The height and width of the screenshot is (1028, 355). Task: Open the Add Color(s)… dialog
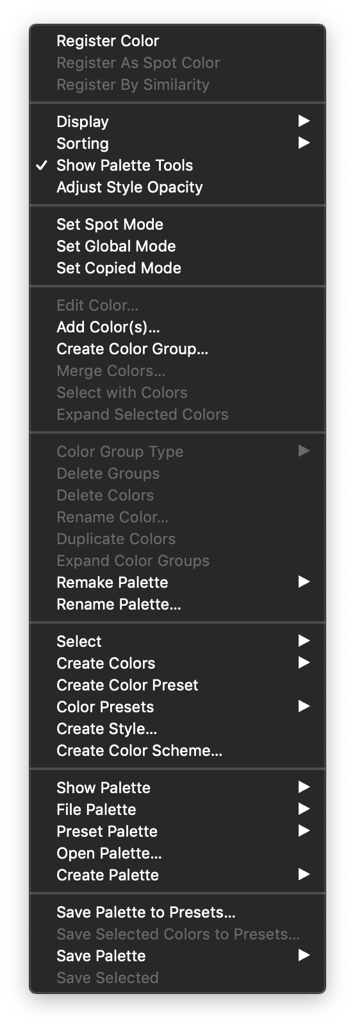pos(177,327)
